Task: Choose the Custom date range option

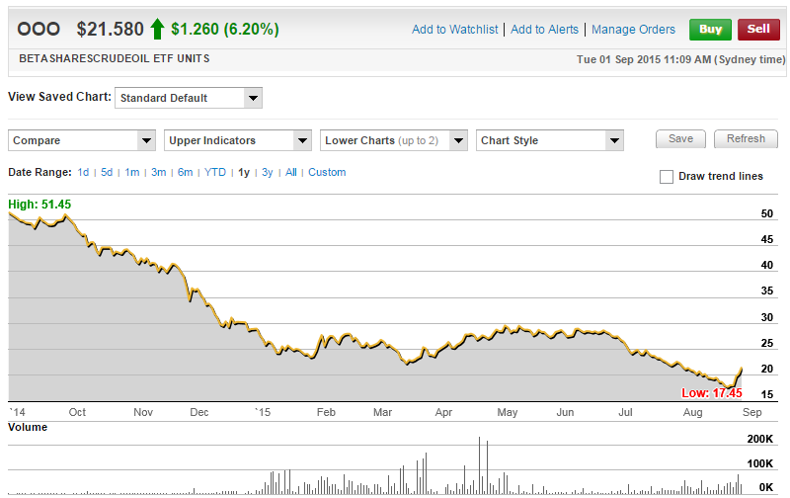Action: pos(327,172)
